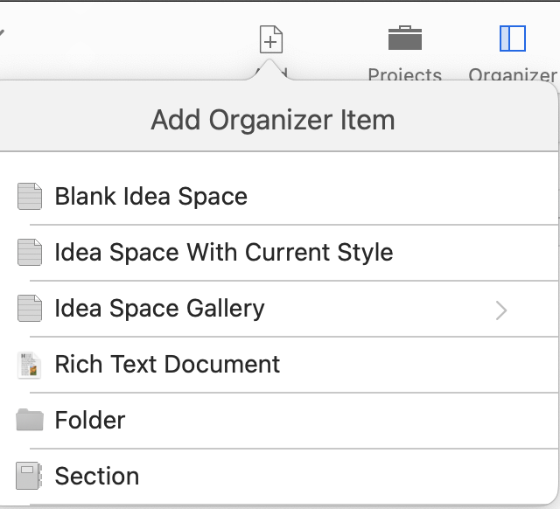Image resolution: width=560 pixels, height=509 pixels.
Task: Open the Idea Space Gallery text entry
Action: [x=159, y=309]
